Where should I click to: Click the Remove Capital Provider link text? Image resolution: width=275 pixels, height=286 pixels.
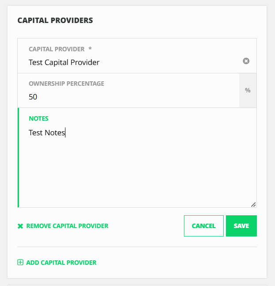click(67, 226)
